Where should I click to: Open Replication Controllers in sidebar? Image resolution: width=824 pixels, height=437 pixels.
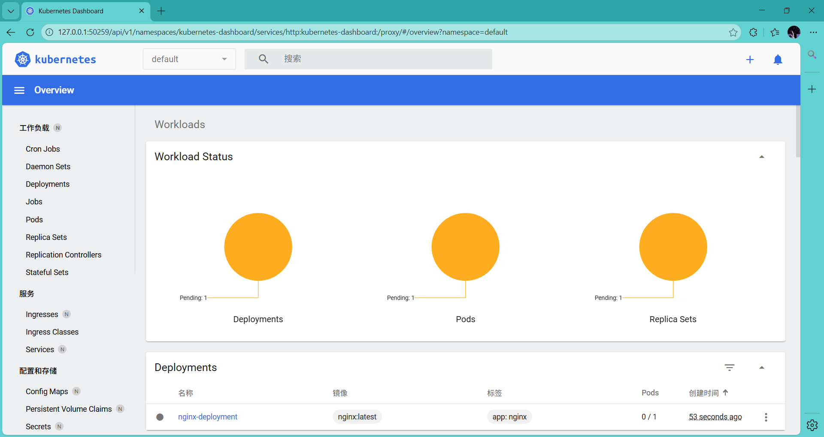coord(64,255)
